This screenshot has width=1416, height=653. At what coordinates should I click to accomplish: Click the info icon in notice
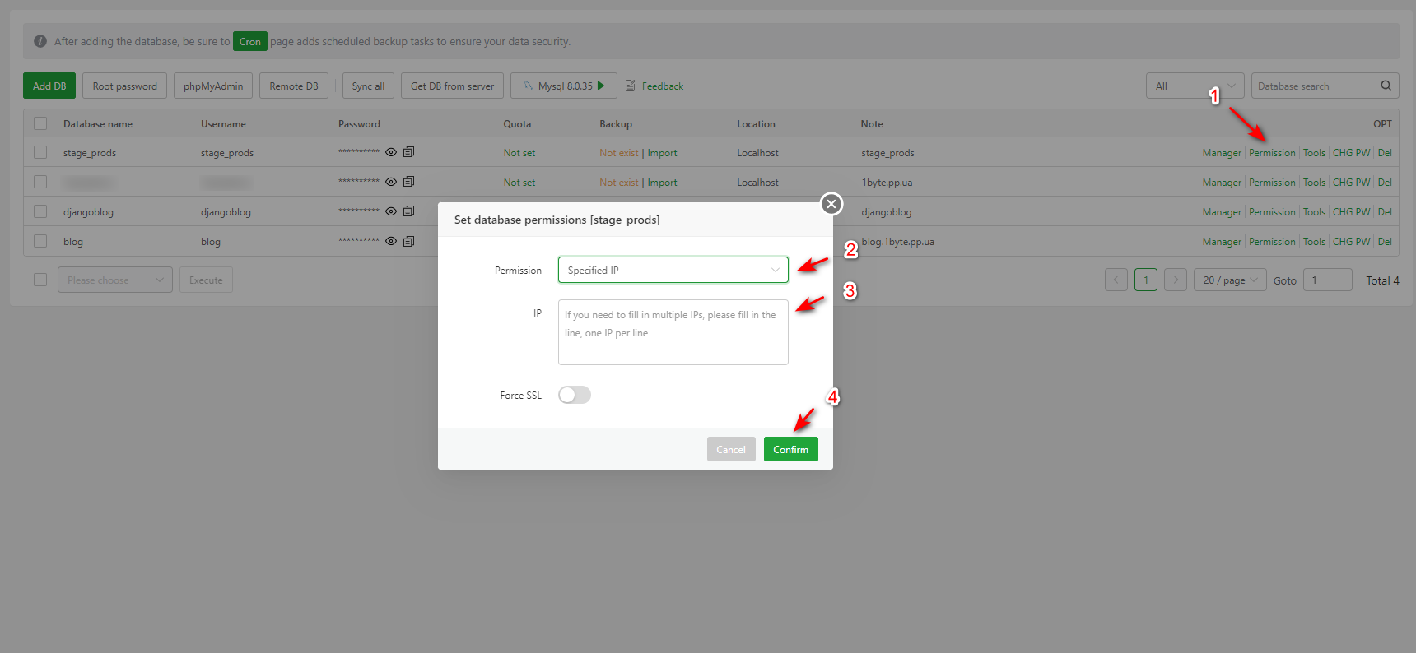click(x=40, y=41)
